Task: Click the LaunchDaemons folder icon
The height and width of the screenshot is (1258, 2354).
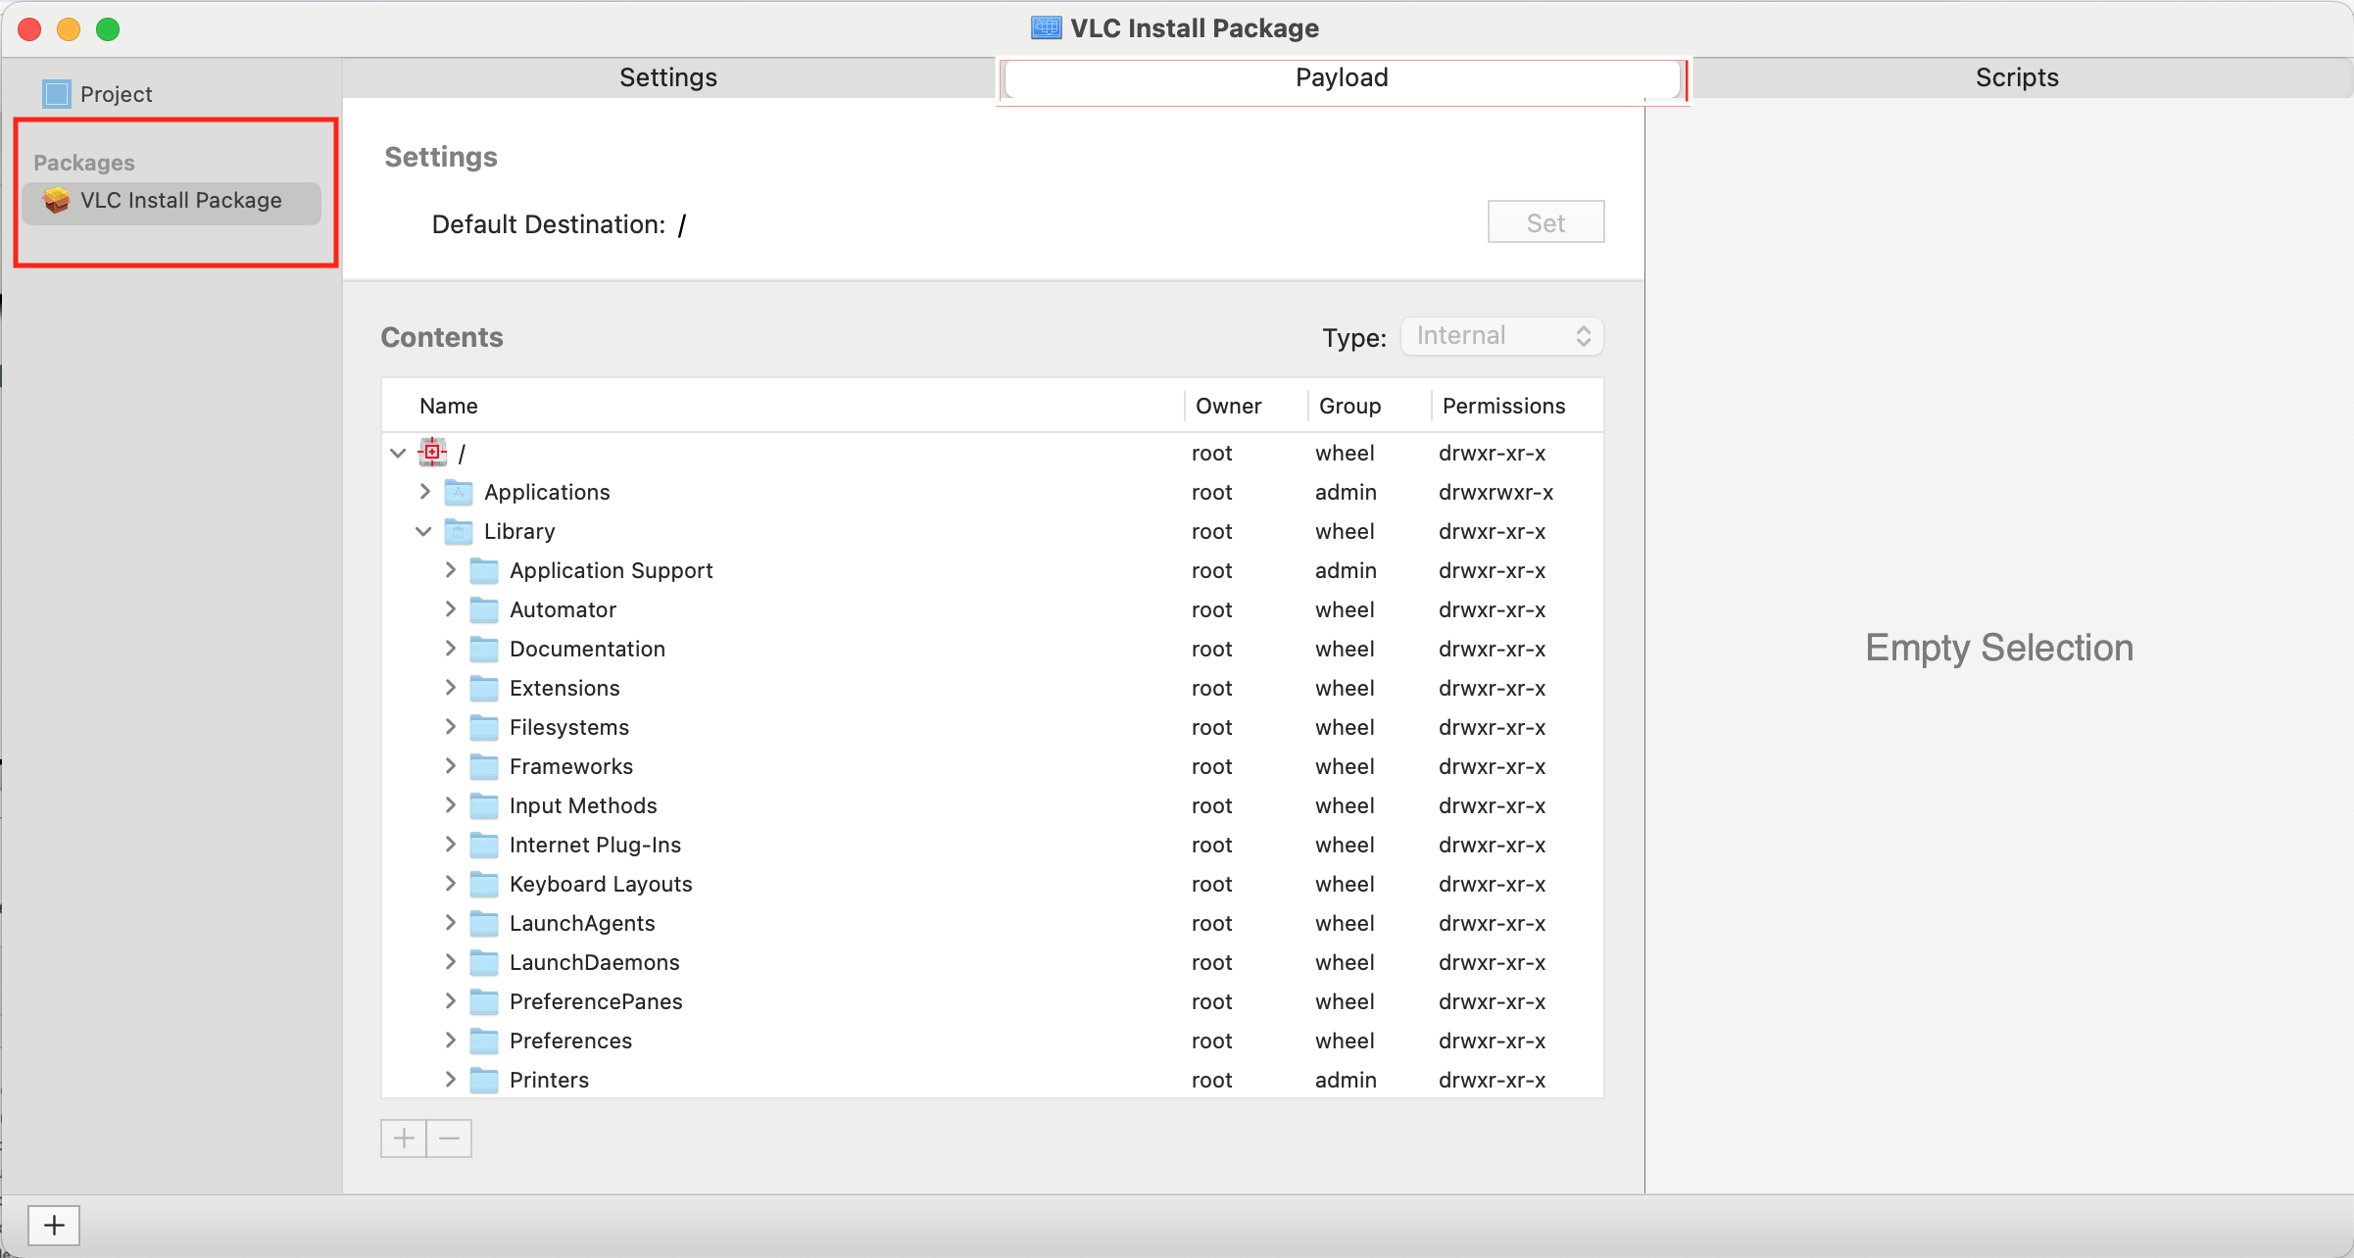Action: [484, 962]
